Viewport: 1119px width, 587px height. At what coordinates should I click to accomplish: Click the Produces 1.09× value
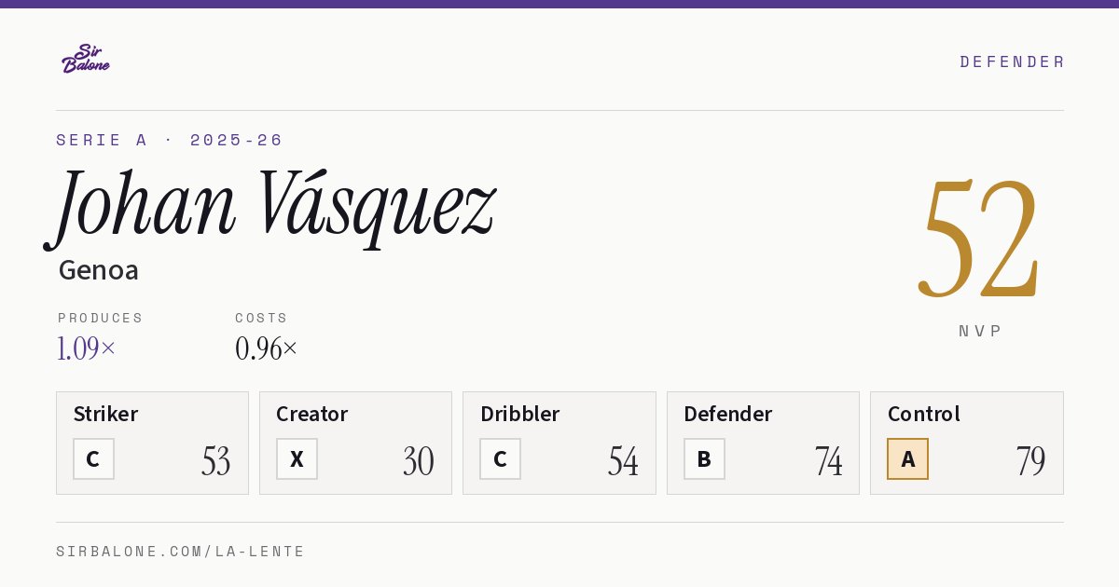[x=87, y=348]
